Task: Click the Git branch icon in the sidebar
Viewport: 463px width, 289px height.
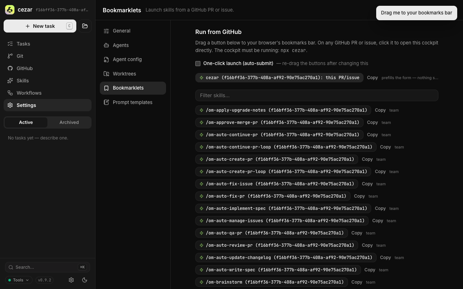Action: (x=10, y=56)
